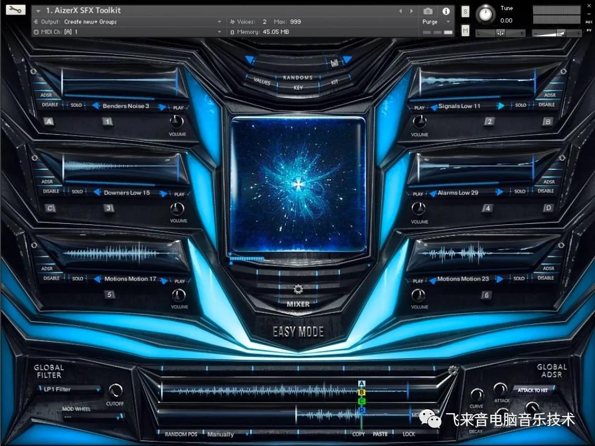595x446 pixels.
Task: Open the MIXER page
Action: click(x=298, y=304)
